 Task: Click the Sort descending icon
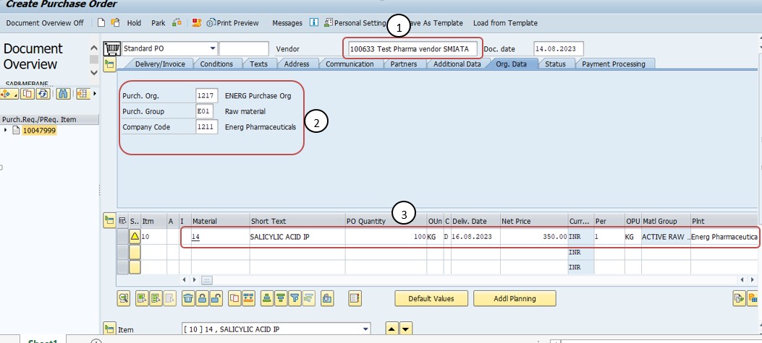(280, 298)
